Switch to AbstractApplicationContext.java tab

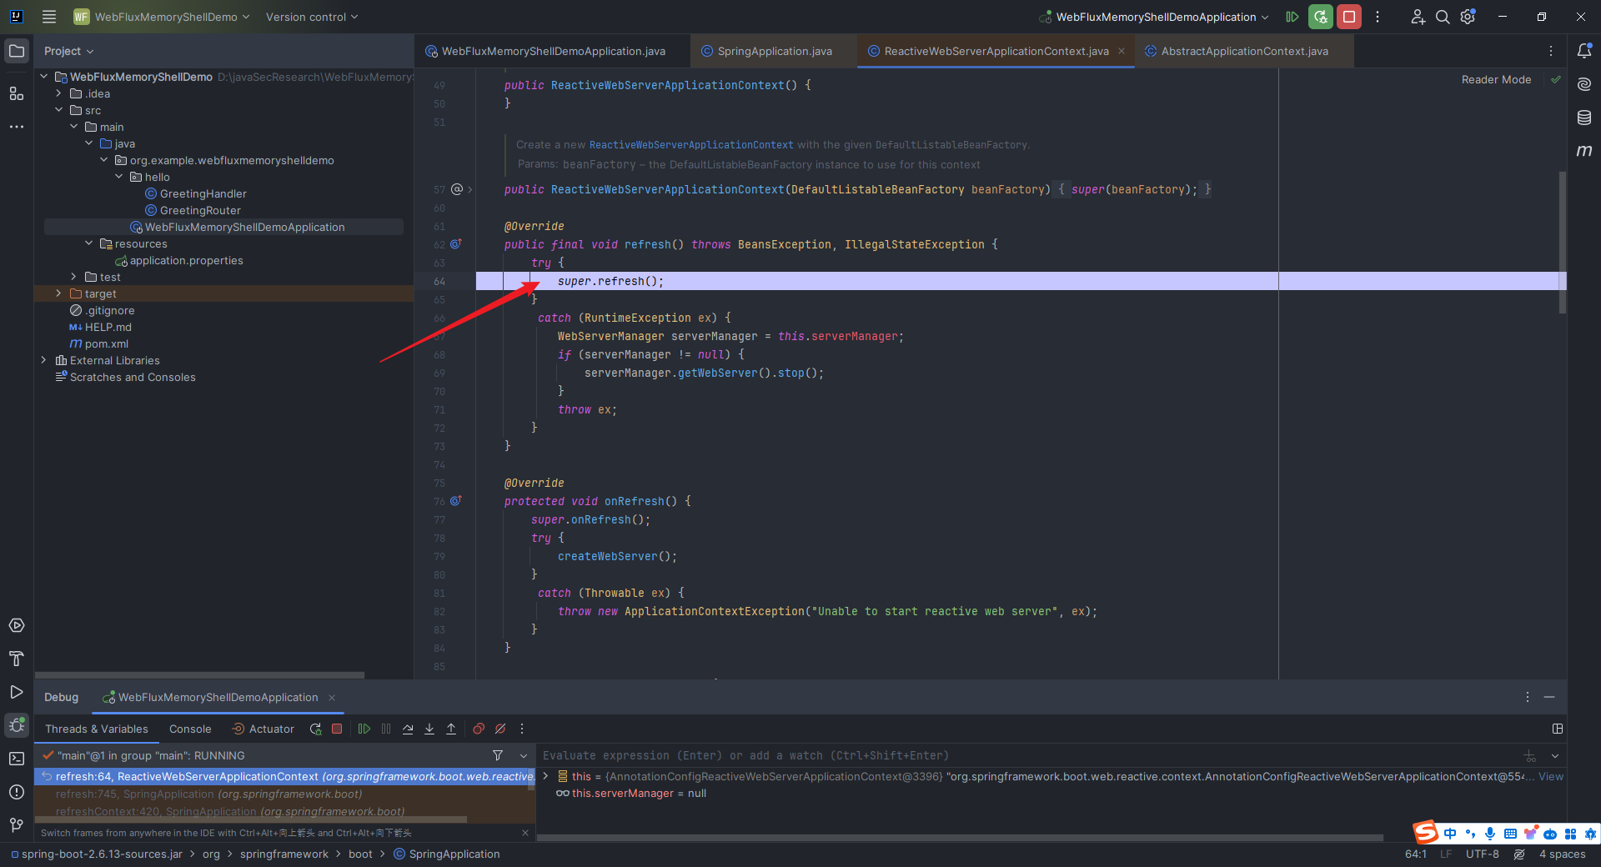click(1243, 51)
